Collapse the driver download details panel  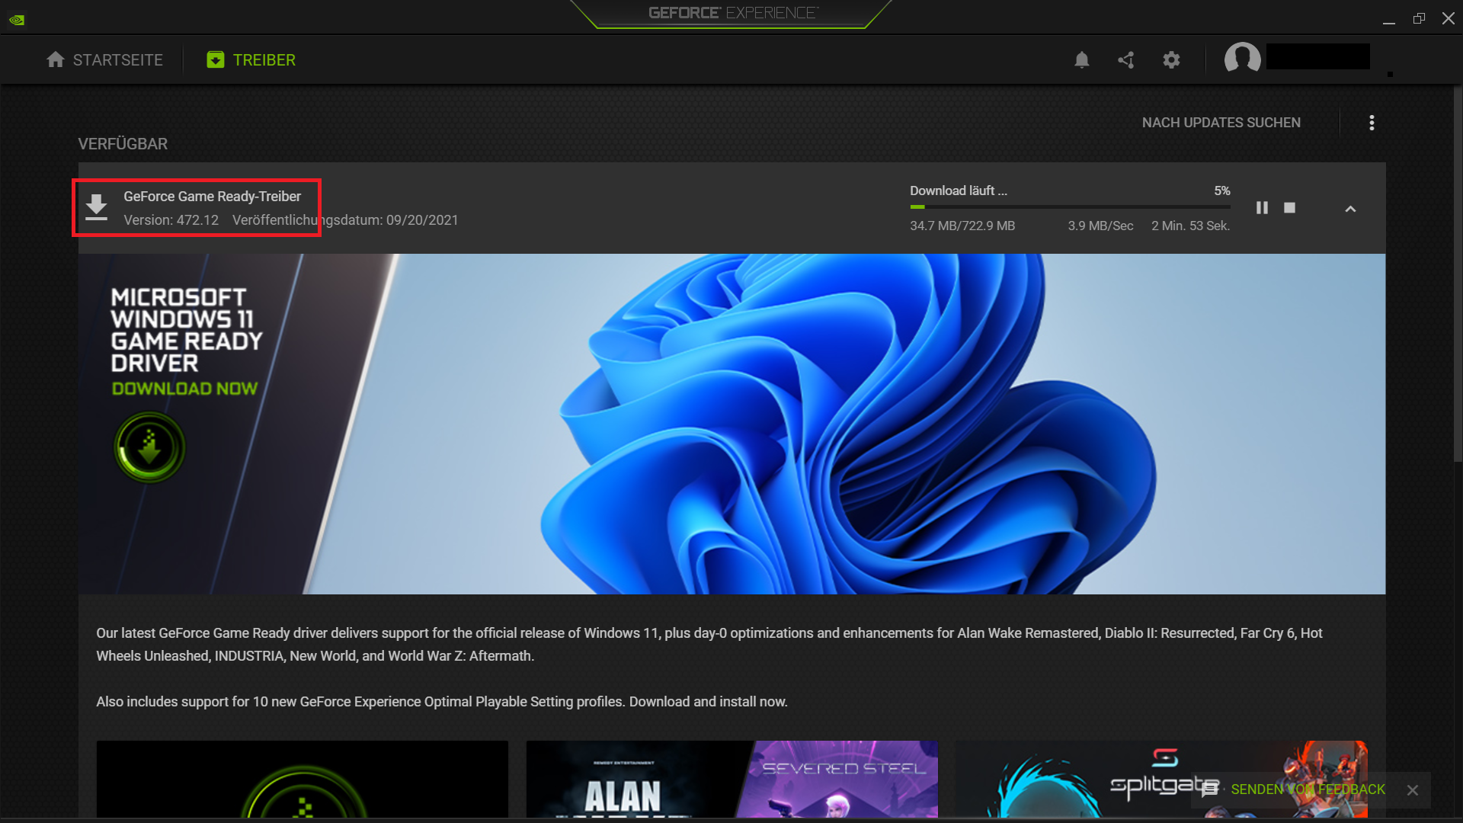click(x=1350, y=209)
